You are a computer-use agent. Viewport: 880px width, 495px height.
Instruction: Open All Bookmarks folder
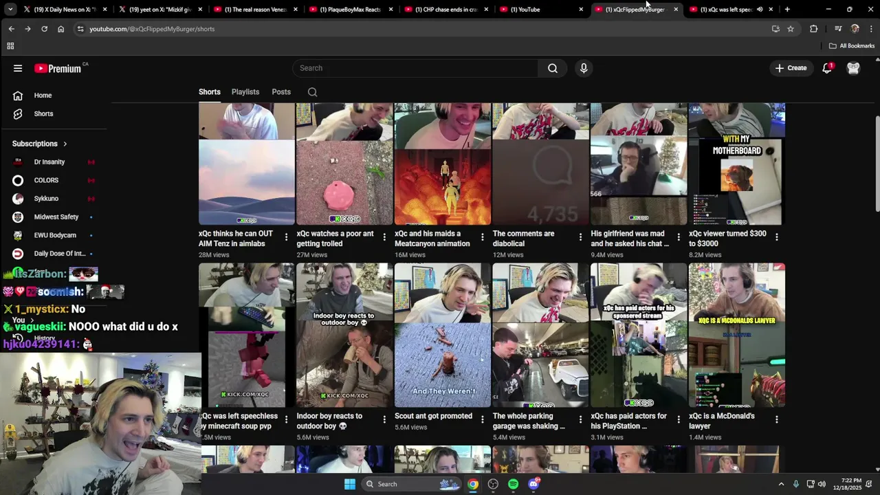tap(852, 46)
